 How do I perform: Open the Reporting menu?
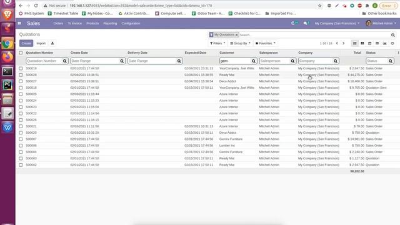[x=110, y=23]
